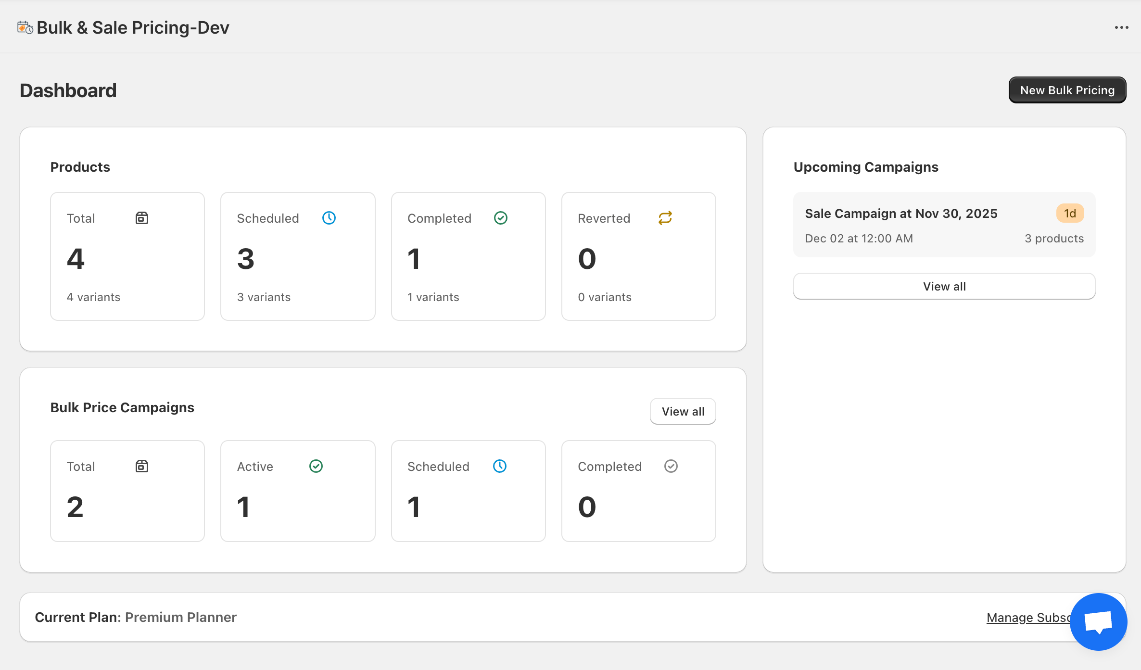Click the green Active check icon in campaigns

point(316,466)
